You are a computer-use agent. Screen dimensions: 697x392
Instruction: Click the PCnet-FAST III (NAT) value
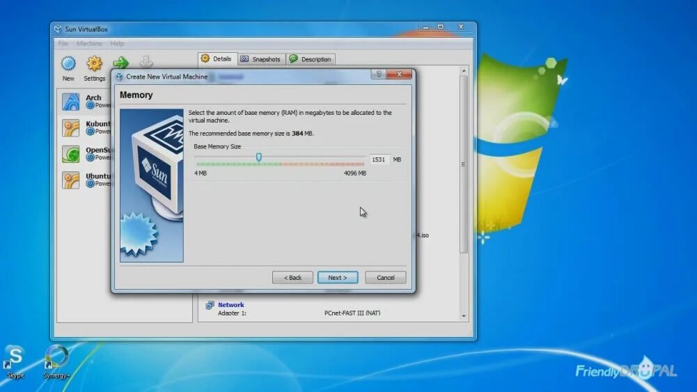coord(352,313)
